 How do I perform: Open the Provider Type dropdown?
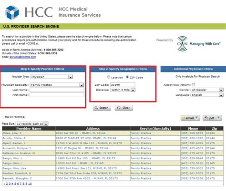[x=51, y=77]
